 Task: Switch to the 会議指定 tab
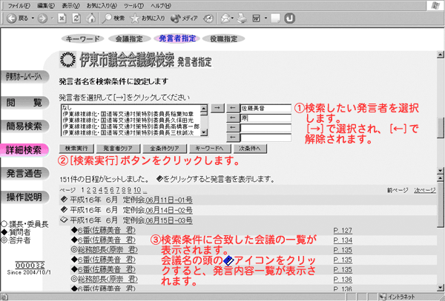(x=125, y=38)
